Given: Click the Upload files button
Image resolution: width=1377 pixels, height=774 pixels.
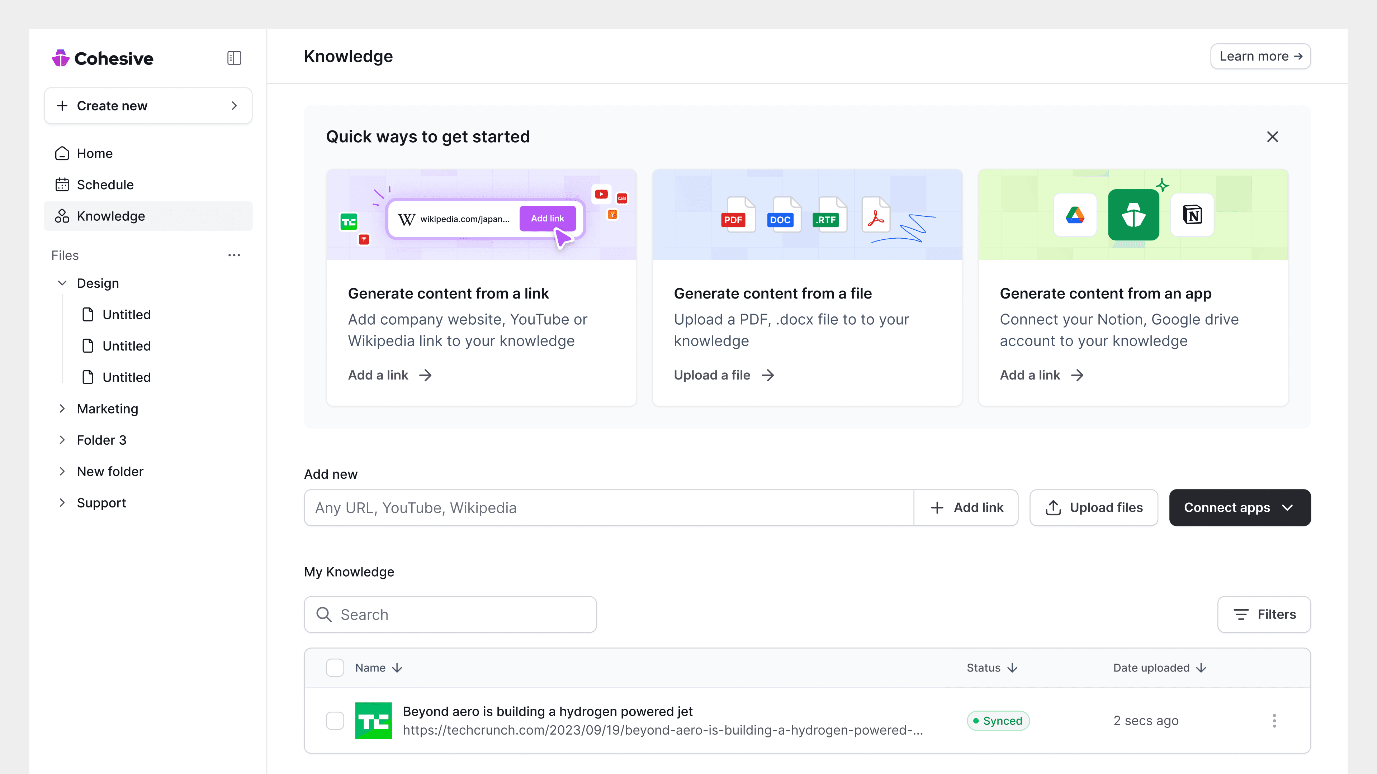Looking at the screenshot, I should [1094, 507].
